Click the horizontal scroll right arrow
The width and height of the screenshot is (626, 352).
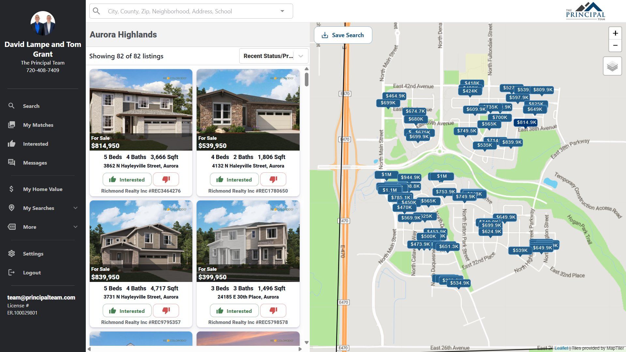click(300, 349)
